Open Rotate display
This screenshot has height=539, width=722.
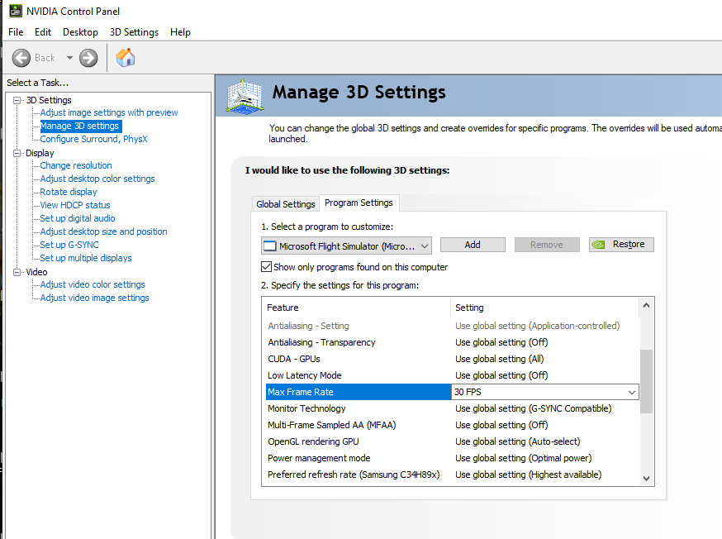[x=69, y=192]
